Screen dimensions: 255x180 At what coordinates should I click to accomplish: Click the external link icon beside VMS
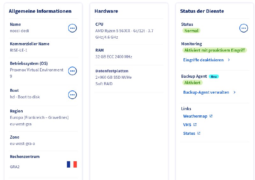[195, 125]
